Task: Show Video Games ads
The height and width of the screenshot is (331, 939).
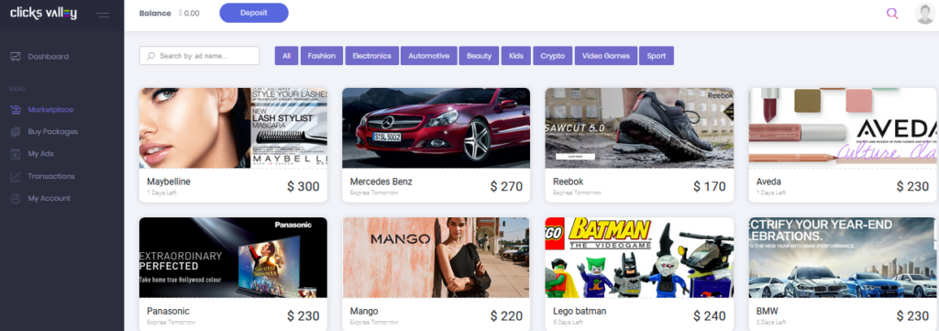Action: (x=606, y=56)
